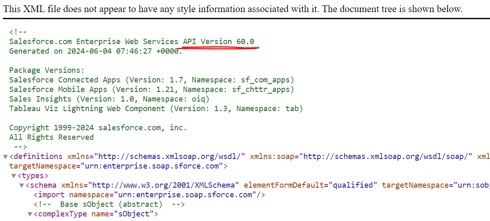
Task: Click the 'All Rights Reserved' line
Action: (51, 137)
